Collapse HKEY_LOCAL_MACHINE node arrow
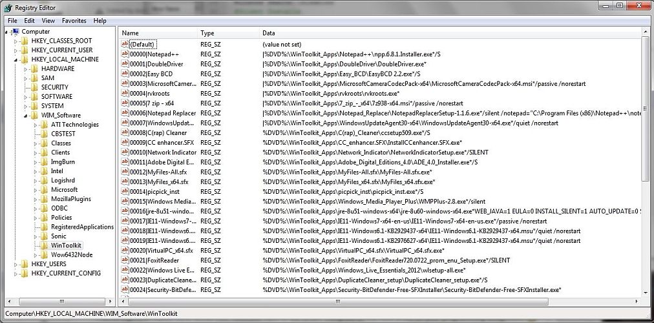Image resolution: width=654 pixels, height=323 pixels. (16, 60)
